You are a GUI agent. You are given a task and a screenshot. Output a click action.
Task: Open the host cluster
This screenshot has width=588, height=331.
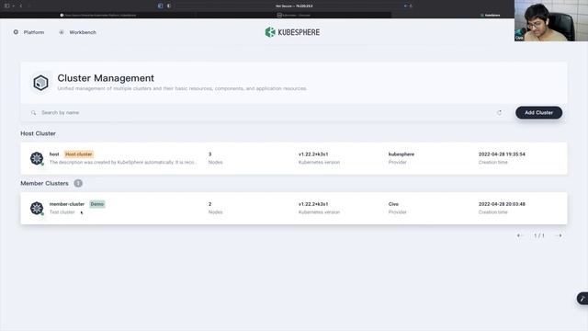coord(294,158)
